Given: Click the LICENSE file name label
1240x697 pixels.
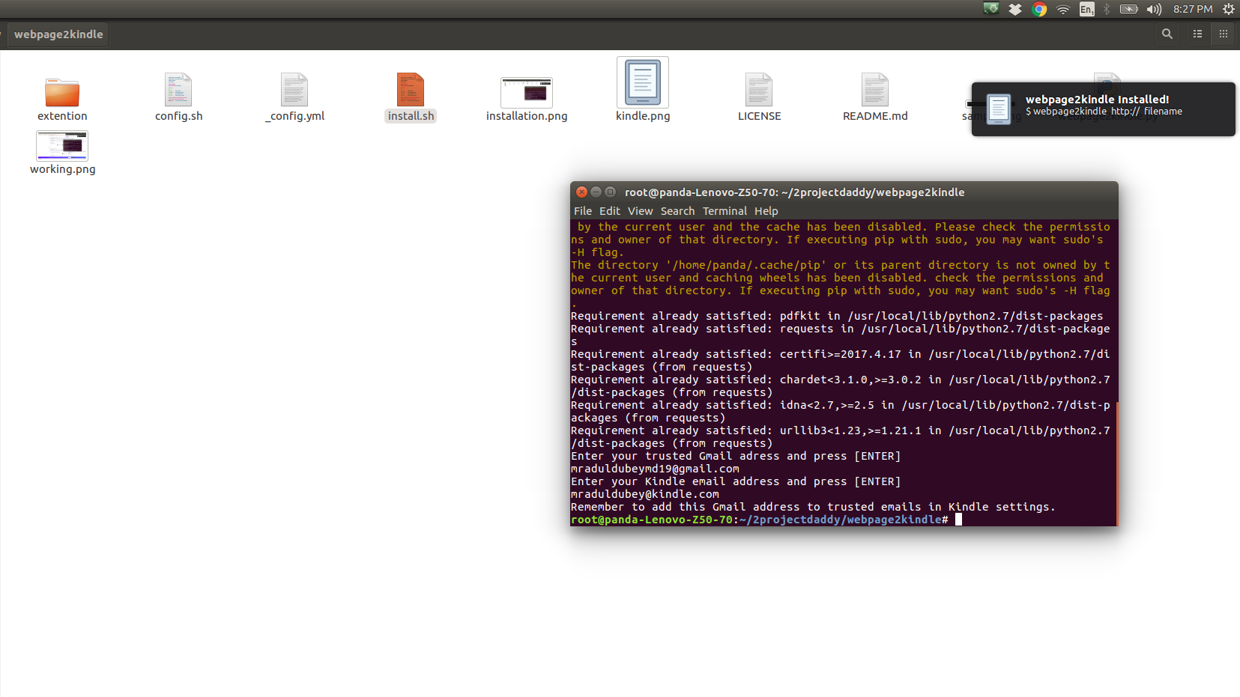Looking at the screenshot, I should (x=759, y=116).
